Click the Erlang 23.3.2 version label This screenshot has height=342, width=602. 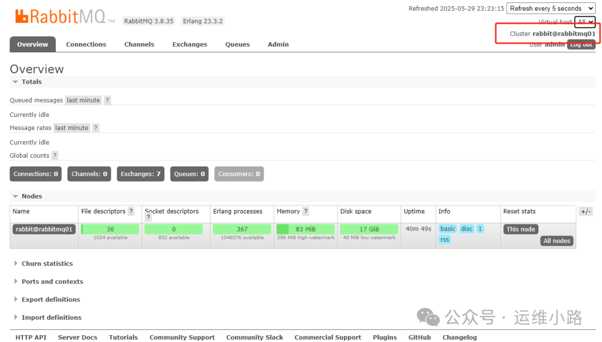[203, 21]
